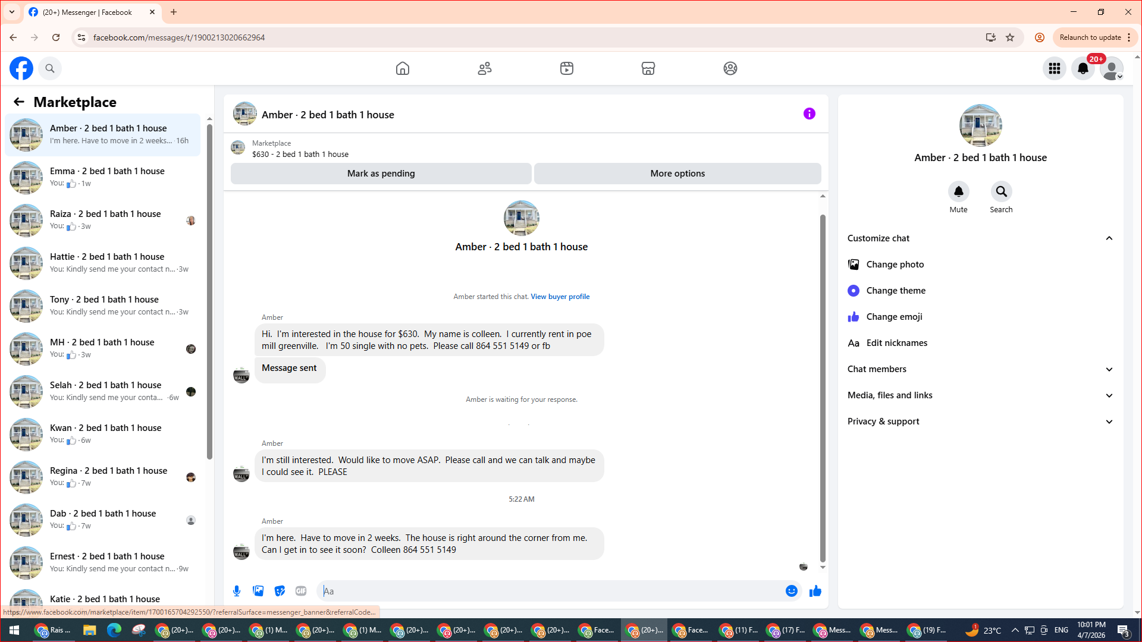This screenshot has height=642, width=1142.
Task: Click Change photo option
Action: pyautogui.click(x=980, y=265)
